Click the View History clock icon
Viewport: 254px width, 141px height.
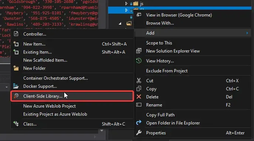pyautogui.click(x=139, y=61)
